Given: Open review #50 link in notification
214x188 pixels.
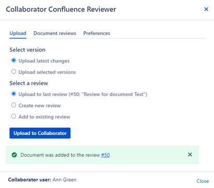Looking at the screenshot, I should pyautogui.click(x=105, y=155).
